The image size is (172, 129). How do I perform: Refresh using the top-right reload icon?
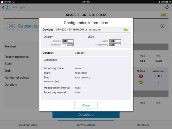[x=167, y=7]
